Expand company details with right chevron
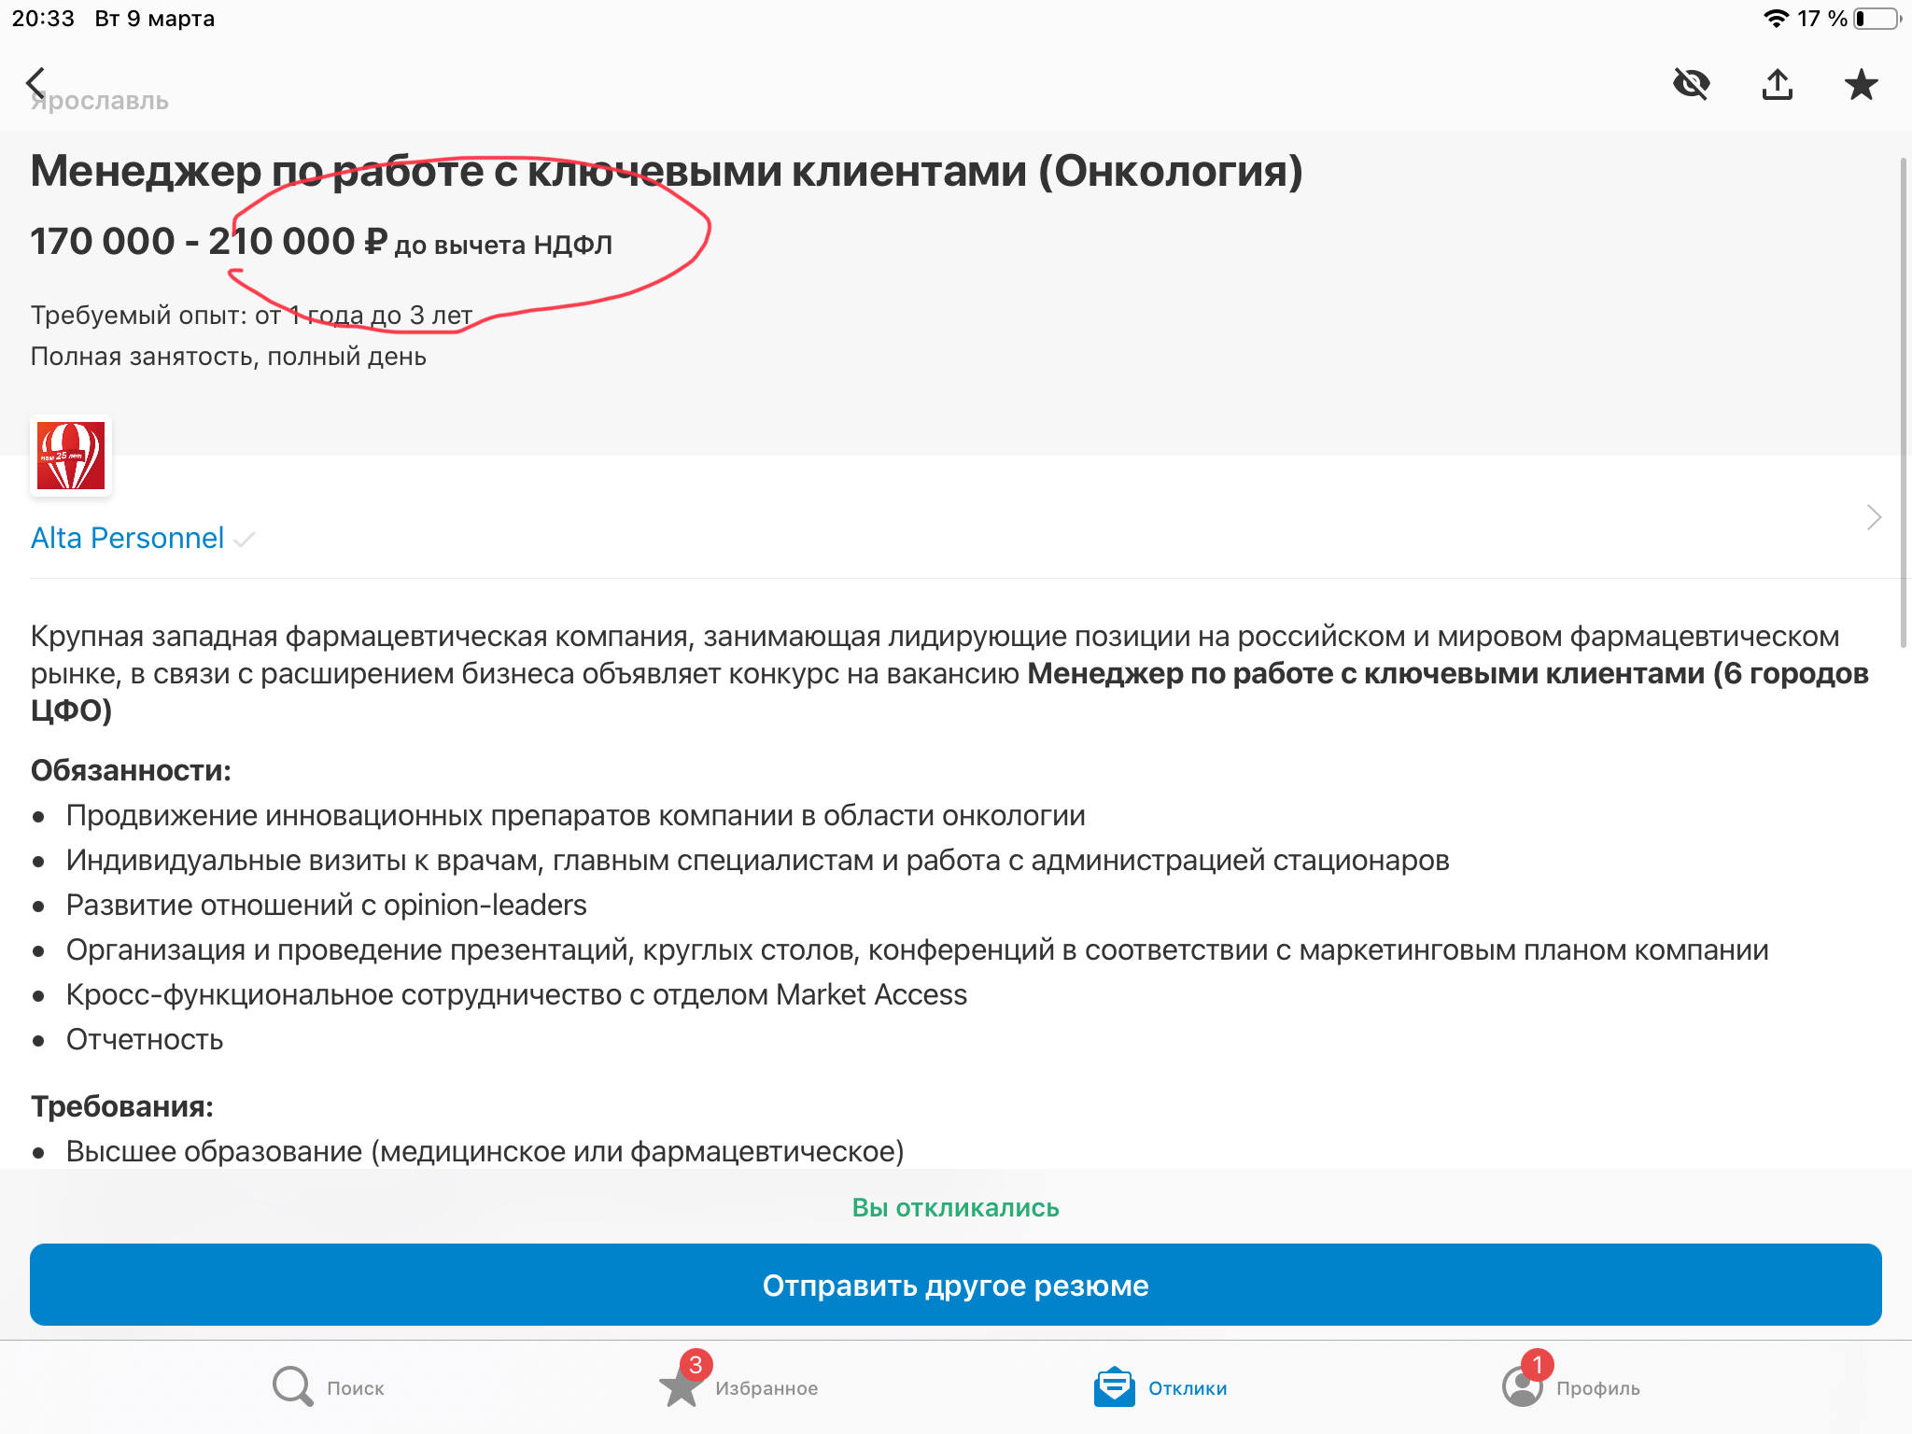The width and height of the screenshot is (1912, 1434). coord(1873,517)
